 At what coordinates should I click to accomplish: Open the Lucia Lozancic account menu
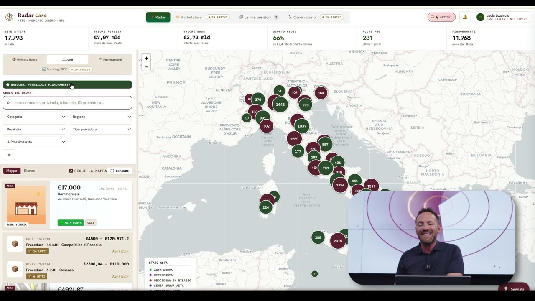502,17
